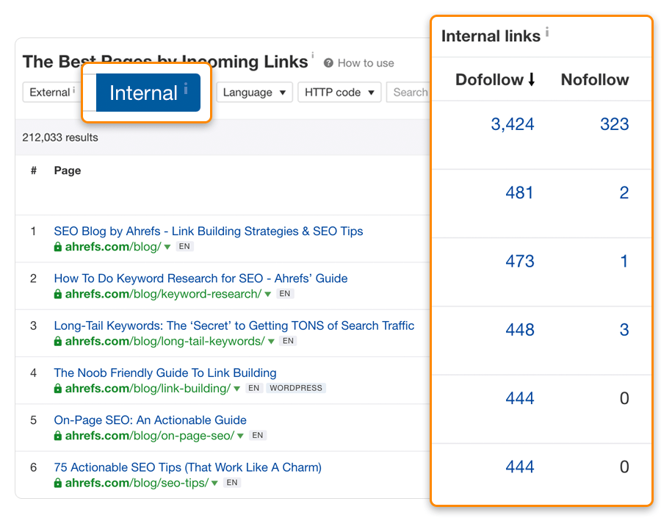The height and width of the screenshot is (529, 661).
Task: Open the Language filter dropdown
Action: pos(253,92)
